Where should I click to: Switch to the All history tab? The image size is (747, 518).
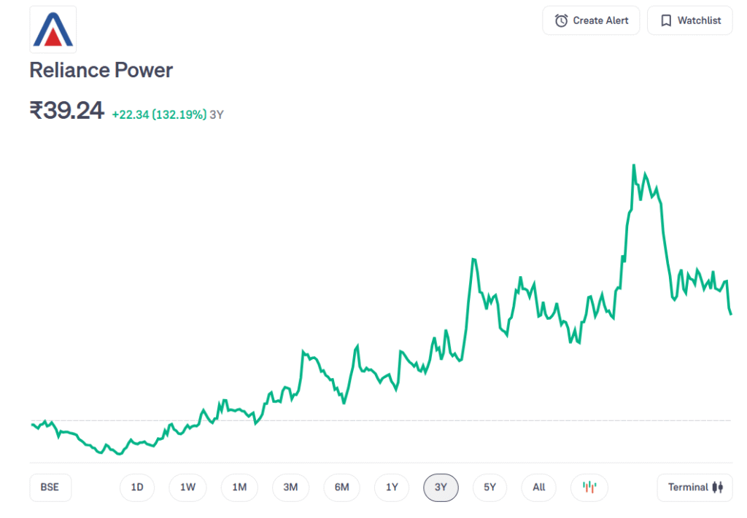[x=538, y=487]
